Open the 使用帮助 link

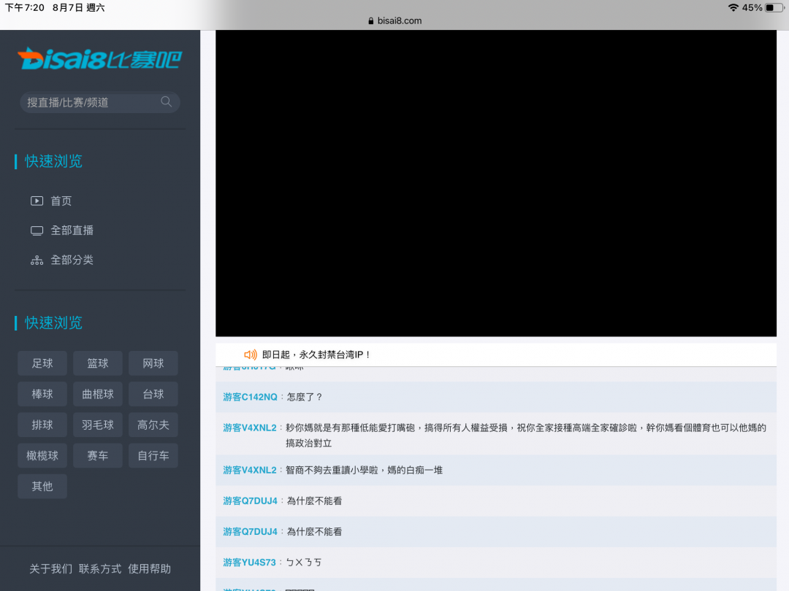coord(149,568)
